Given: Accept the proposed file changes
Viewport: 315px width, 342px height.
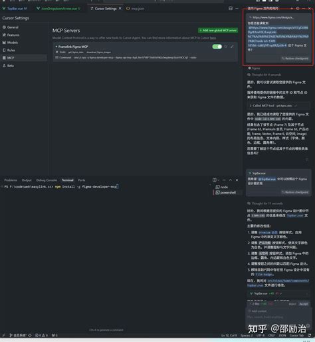Looking at the screenshot, I should pyautogui.click(x=303, y=304).
